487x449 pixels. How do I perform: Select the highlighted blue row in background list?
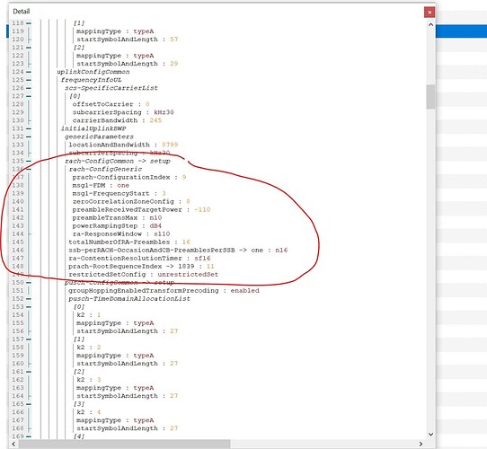click(461, 31)
